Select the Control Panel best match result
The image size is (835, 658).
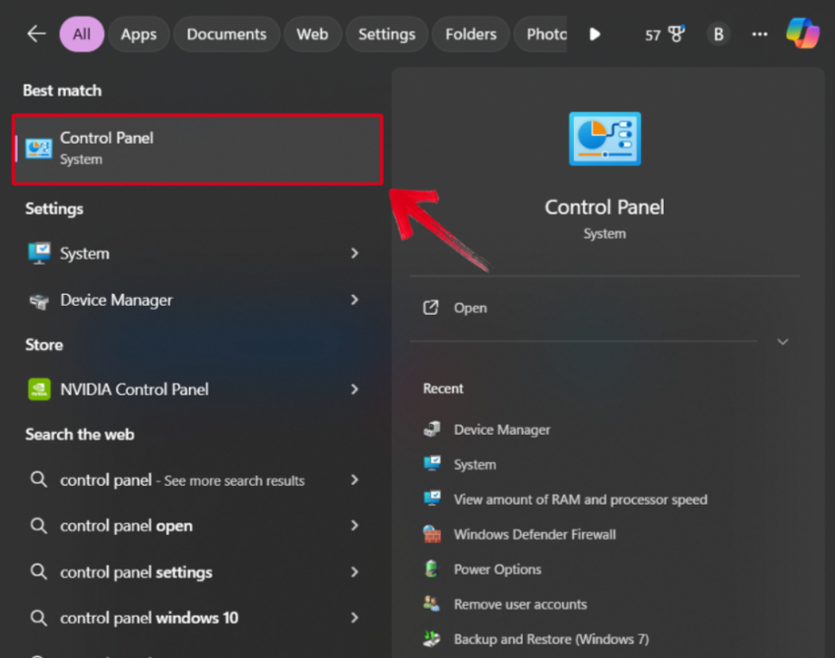coord(198,150)
